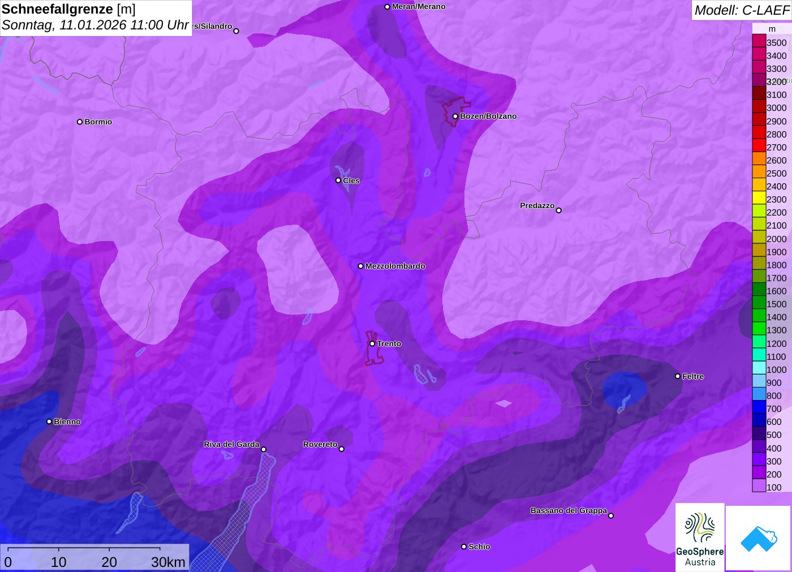
Task: Click the Modell: C-LAEF label
Action: click(742, 10)
